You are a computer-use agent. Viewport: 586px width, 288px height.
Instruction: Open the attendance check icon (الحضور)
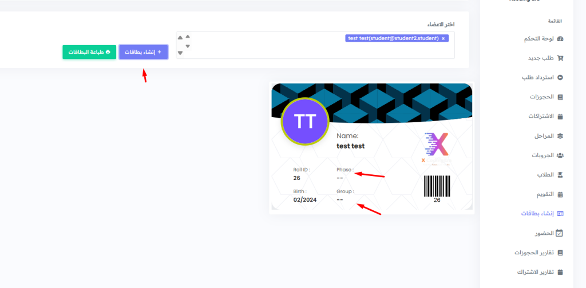(560, 233)
